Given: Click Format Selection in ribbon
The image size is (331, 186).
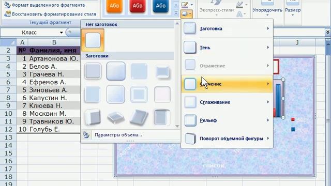Looking at the screenshot, I should click(x=44, y=5).
